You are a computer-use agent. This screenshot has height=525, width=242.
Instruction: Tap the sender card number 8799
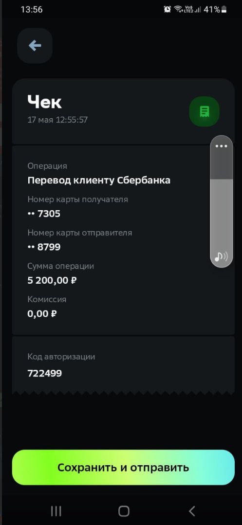pyautogui.click(x=44, y=247)
